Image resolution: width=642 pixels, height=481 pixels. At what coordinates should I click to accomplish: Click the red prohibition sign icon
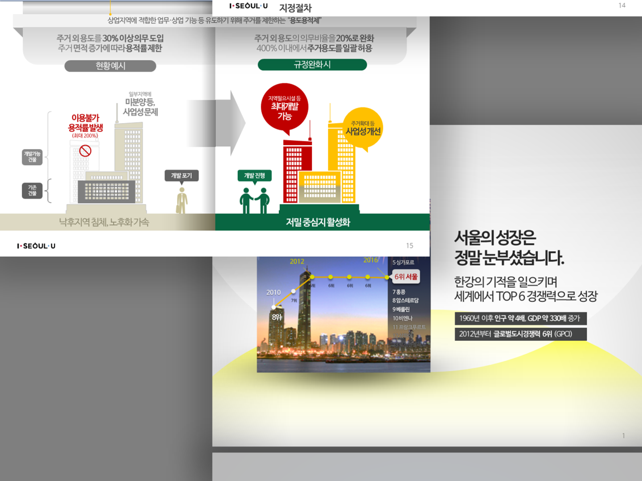85,150
